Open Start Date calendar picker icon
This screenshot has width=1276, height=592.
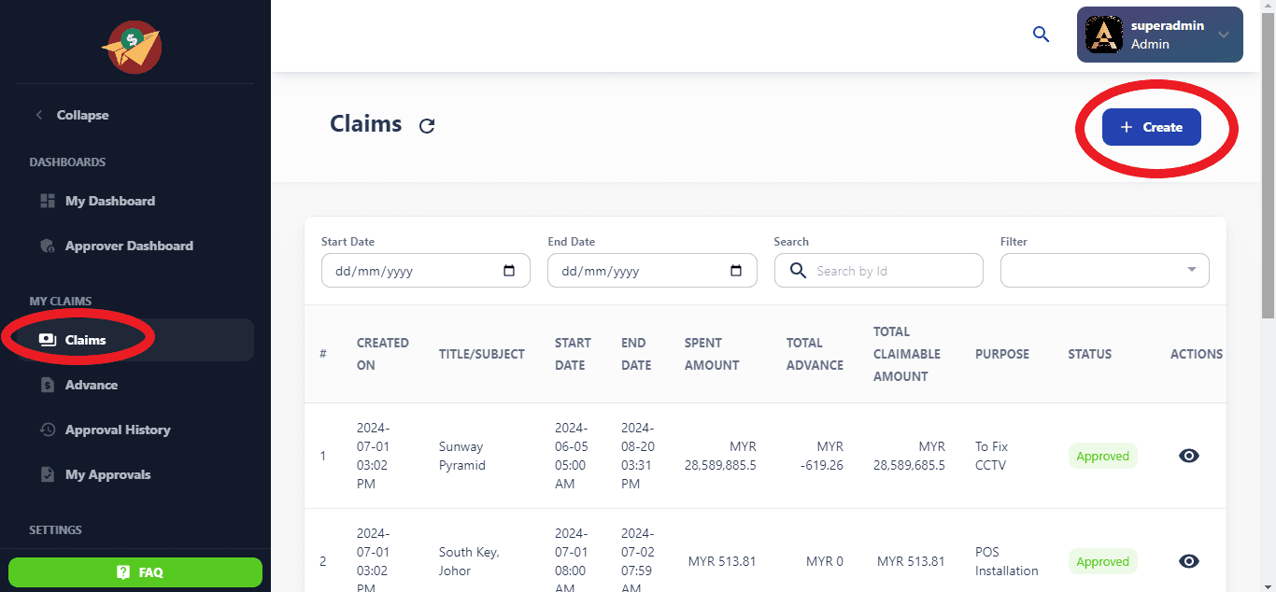point(509,271)
